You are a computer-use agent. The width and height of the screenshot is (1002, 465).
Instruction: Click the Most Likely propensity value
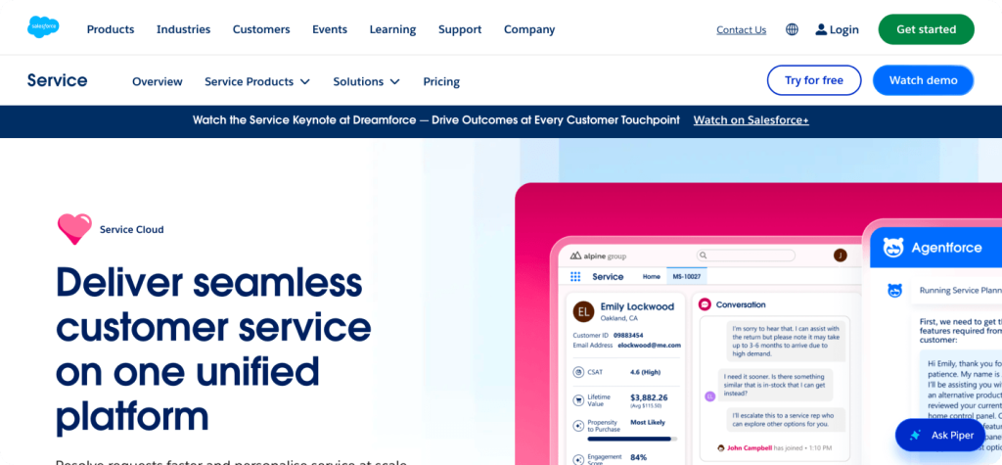point(648,422)
